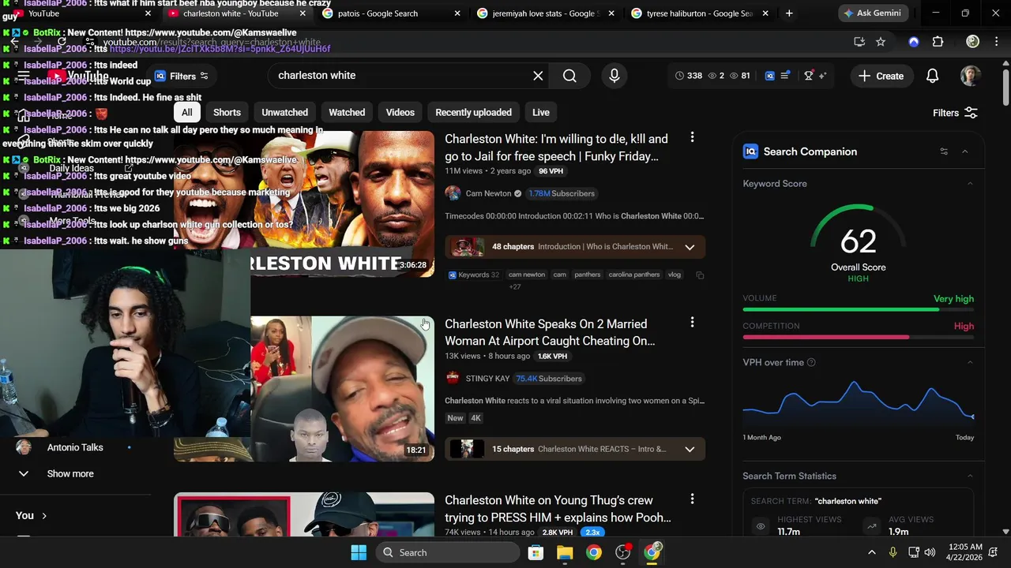Click the trophy icon in vidIQ bar
The width and height of the screenshot is (1011, 568).
click(809, 76)
